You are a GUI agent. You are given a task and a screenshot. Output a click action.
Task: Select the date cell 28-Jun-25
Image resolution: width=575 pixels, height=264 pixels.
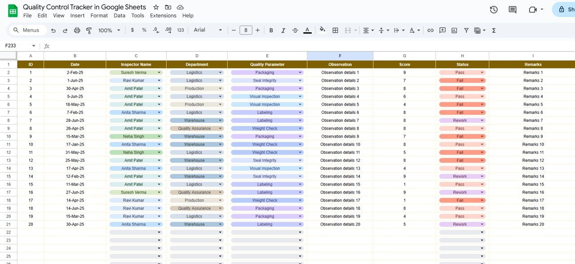point(75,121)
